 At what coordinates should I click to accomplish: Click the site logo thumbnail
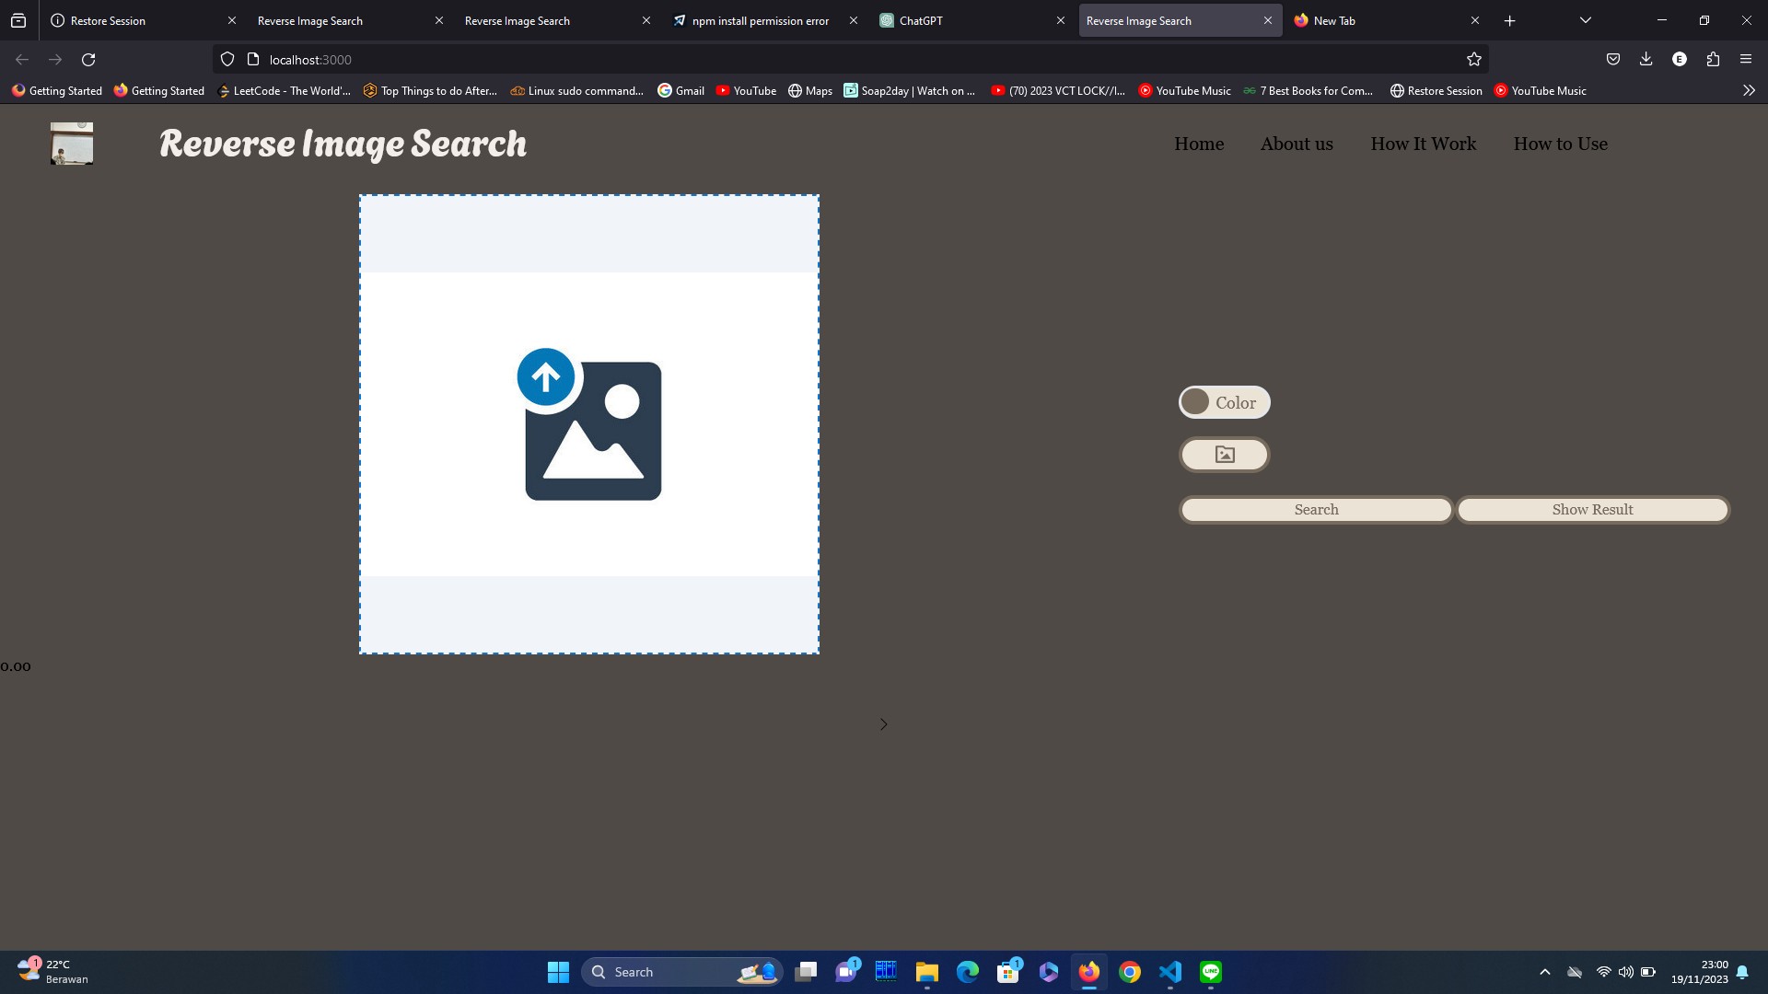(72, 144)
